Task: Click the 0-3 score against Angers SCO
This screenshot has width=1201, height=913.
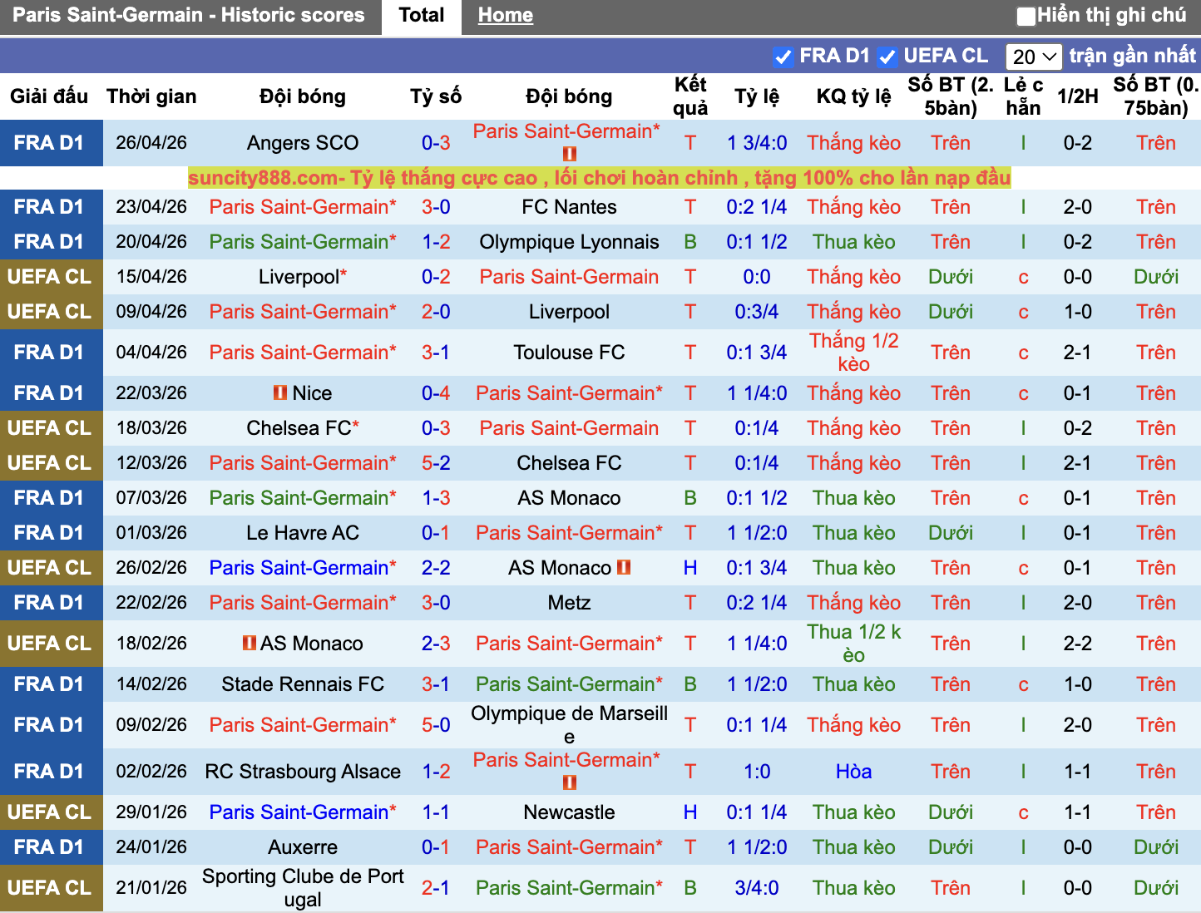Action: (x=436, y=143)
